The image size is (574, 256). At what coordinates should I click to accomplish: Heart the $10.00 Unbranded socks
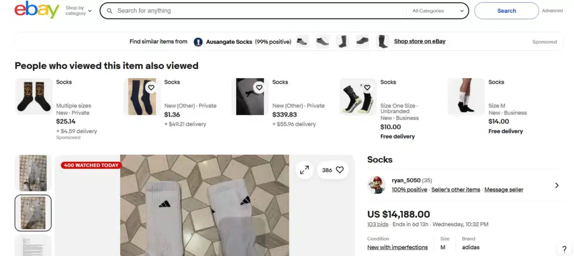(367, 87)
